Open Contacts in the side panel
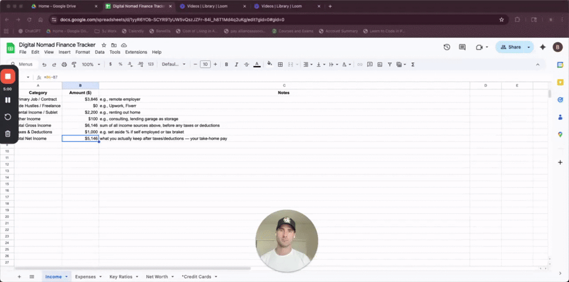The image size is (569, 282). [560, 117]
